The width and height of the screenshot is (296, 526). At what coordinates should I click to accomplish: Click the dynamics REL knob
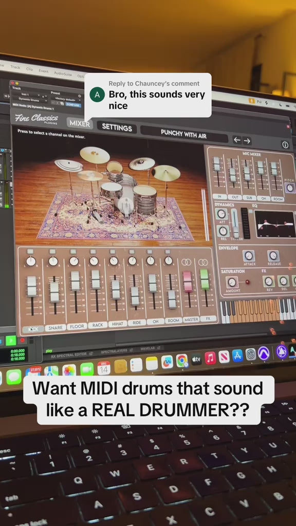(223, 231)
